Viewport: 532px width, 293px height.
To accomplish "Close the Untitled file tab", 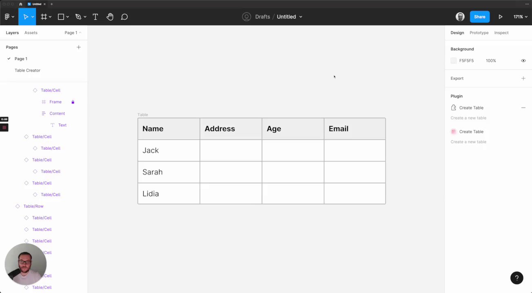I will (x=44, y=4).
